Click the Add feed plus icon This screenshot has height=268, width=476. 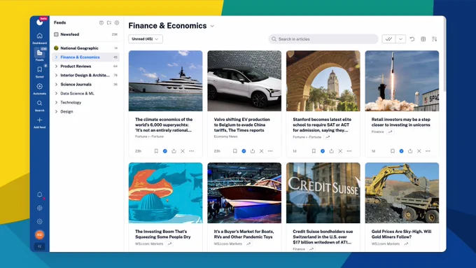pos(39,120)
